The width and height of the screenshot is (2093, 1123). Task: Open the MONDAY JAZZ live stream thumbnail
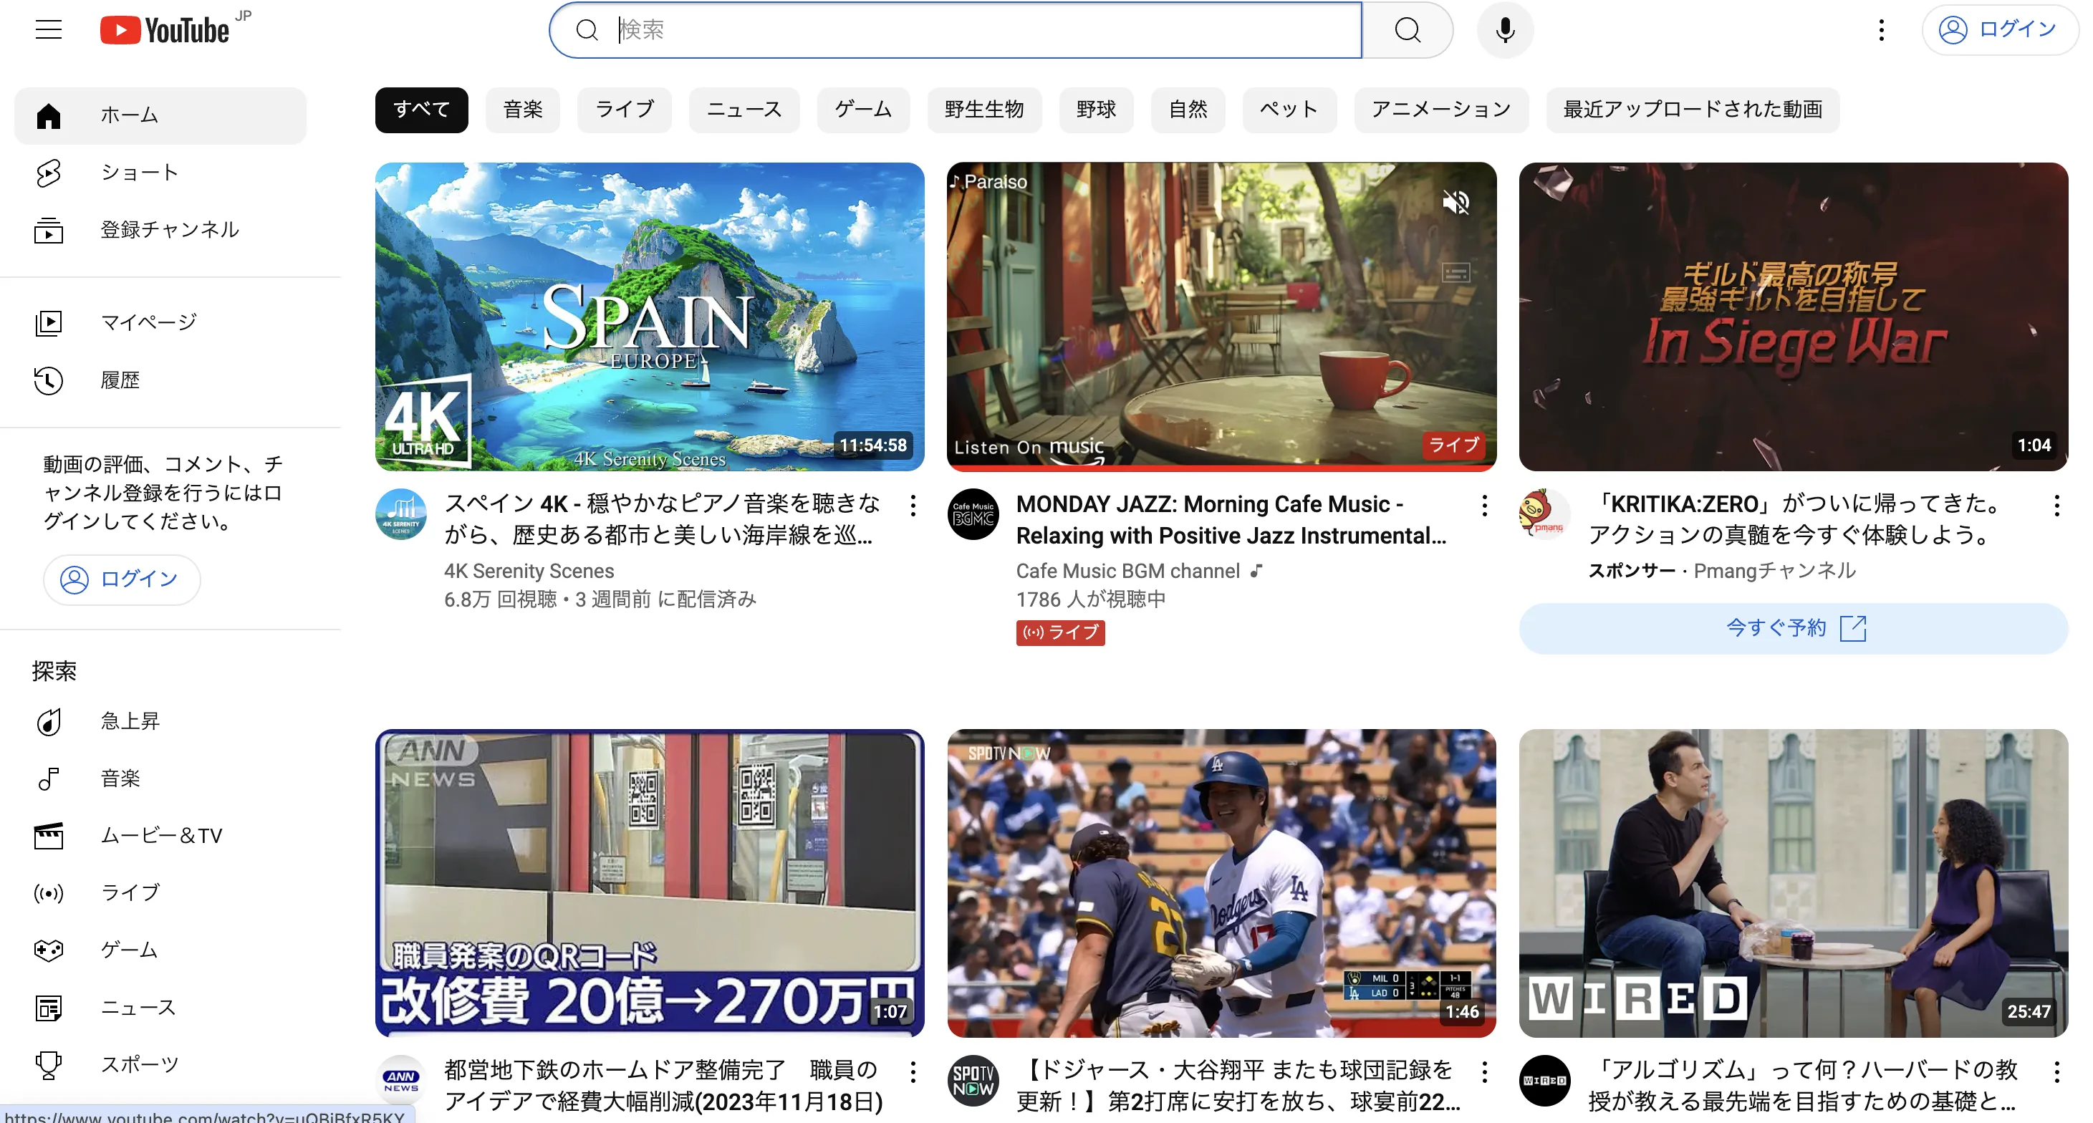[x=1221, y=317]
